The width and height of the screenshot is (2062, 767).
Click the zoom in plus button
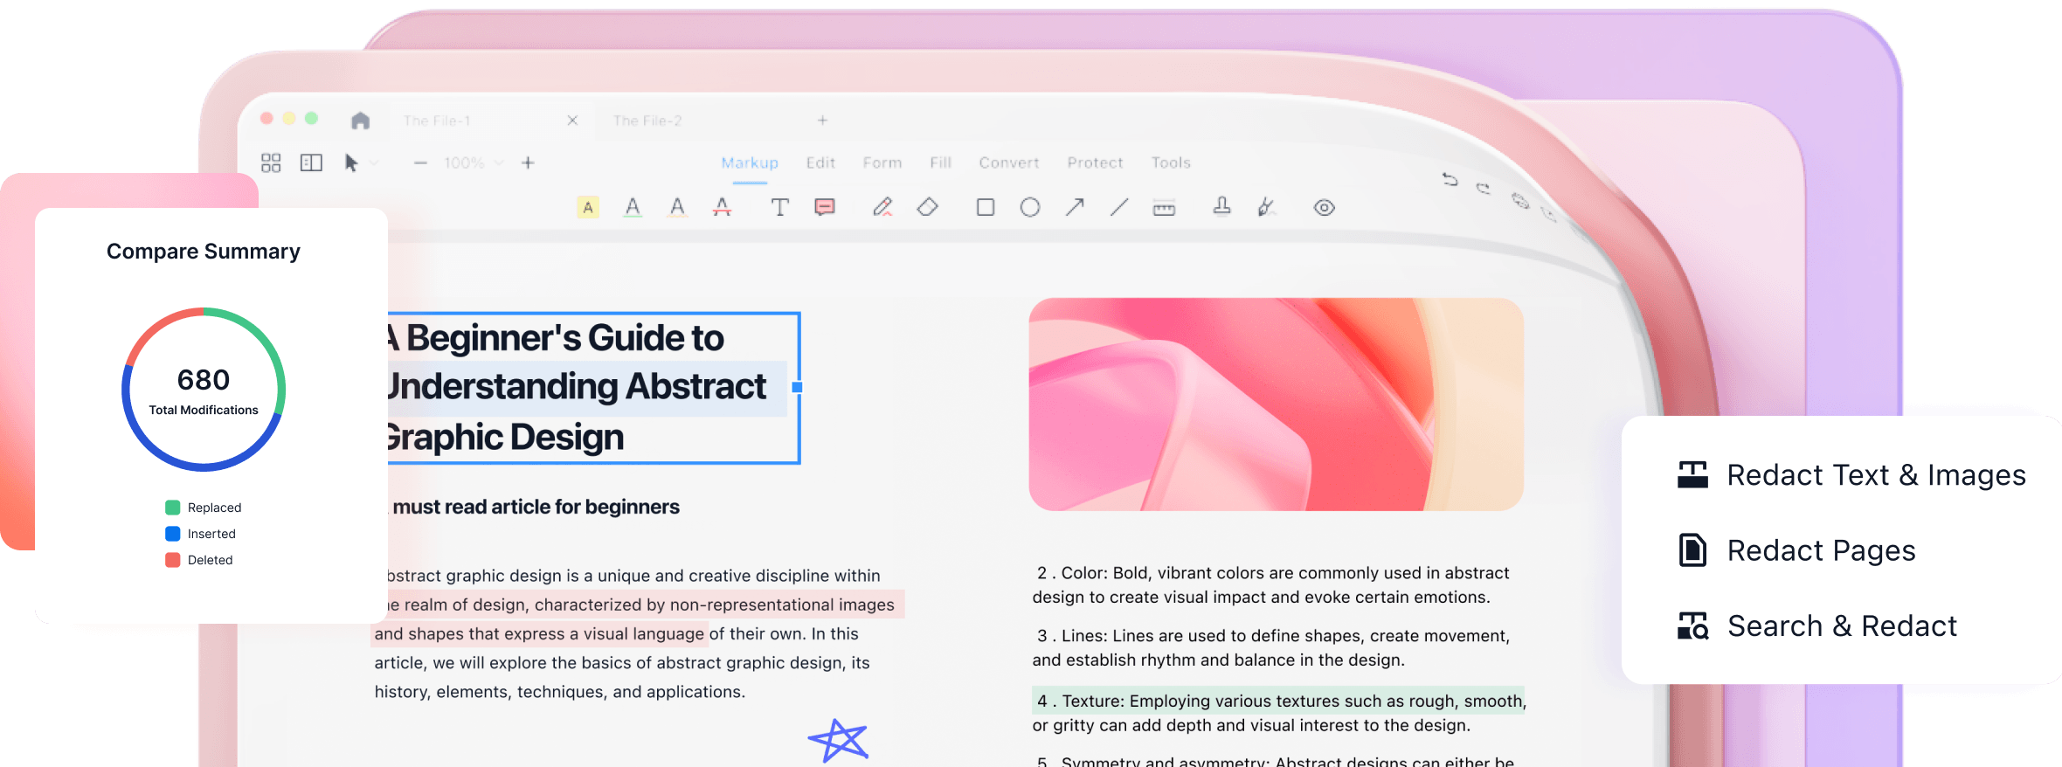[x=528, y=162]
